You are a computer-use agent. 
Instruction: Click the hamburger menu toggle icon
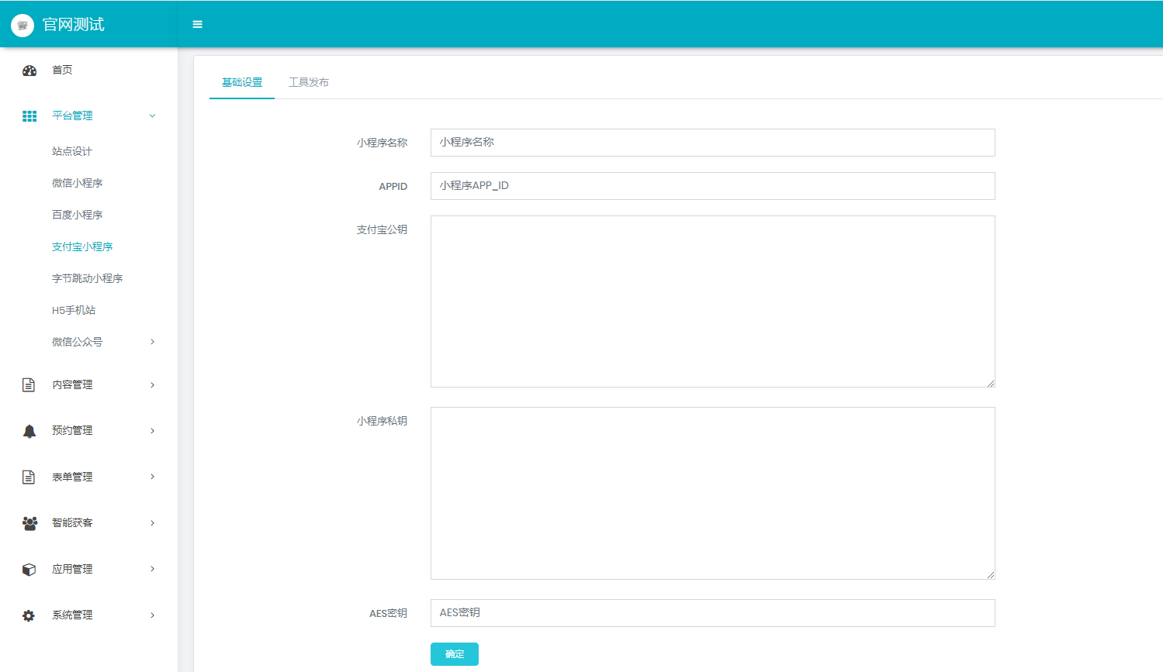(x=197, y=25)
